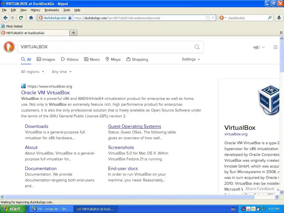Switch to Shopping results
This screenshot has height=213, width=284.
[x=137, y=59]
